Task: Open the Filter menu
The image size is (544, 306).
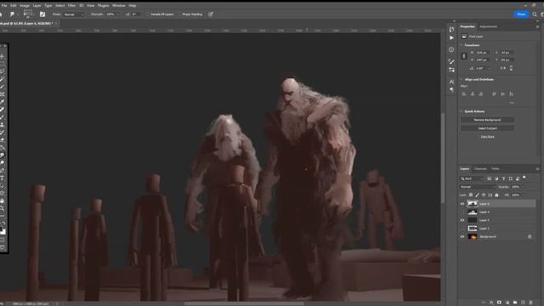Action: [x=71, y=6]
